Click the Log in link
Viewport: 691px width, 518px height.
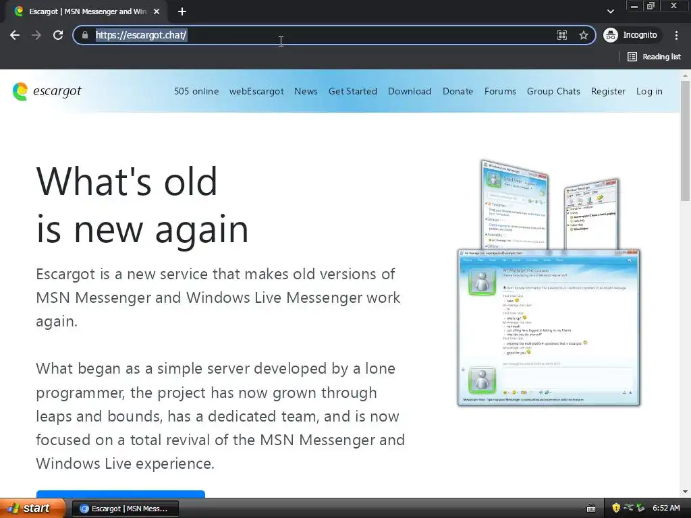(649, 91)
